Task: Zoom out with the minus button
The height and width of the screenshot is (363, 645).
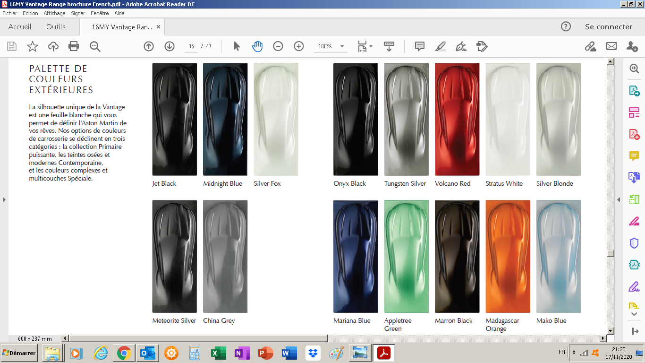Action: (x=278, y=46)
